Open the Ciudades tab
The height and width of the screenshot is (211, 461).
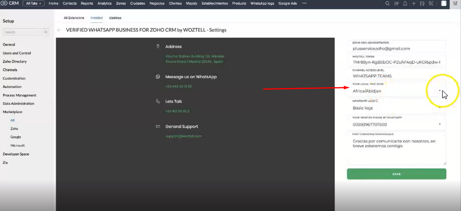[x=138, y=4]
